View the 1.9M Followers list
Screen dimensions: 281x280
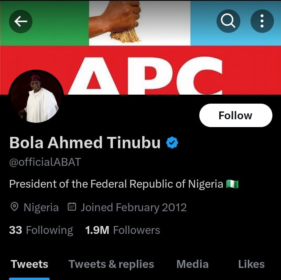122,230
